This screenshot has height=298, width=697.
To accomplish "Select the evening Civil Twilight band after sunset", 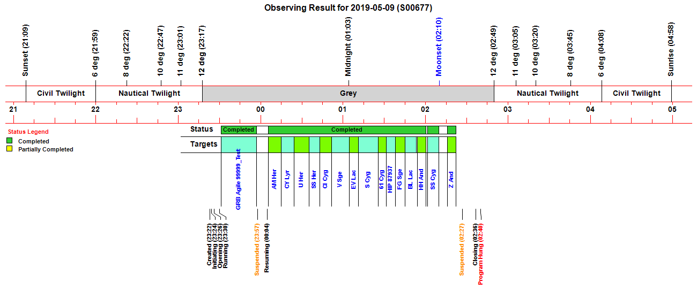I will 61,93.
